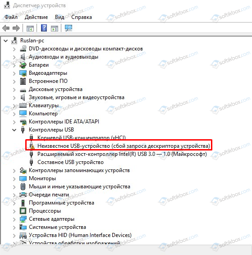Open the Файл menu
The height and width of the screenshot is (255, 252).
pos(11,17)
